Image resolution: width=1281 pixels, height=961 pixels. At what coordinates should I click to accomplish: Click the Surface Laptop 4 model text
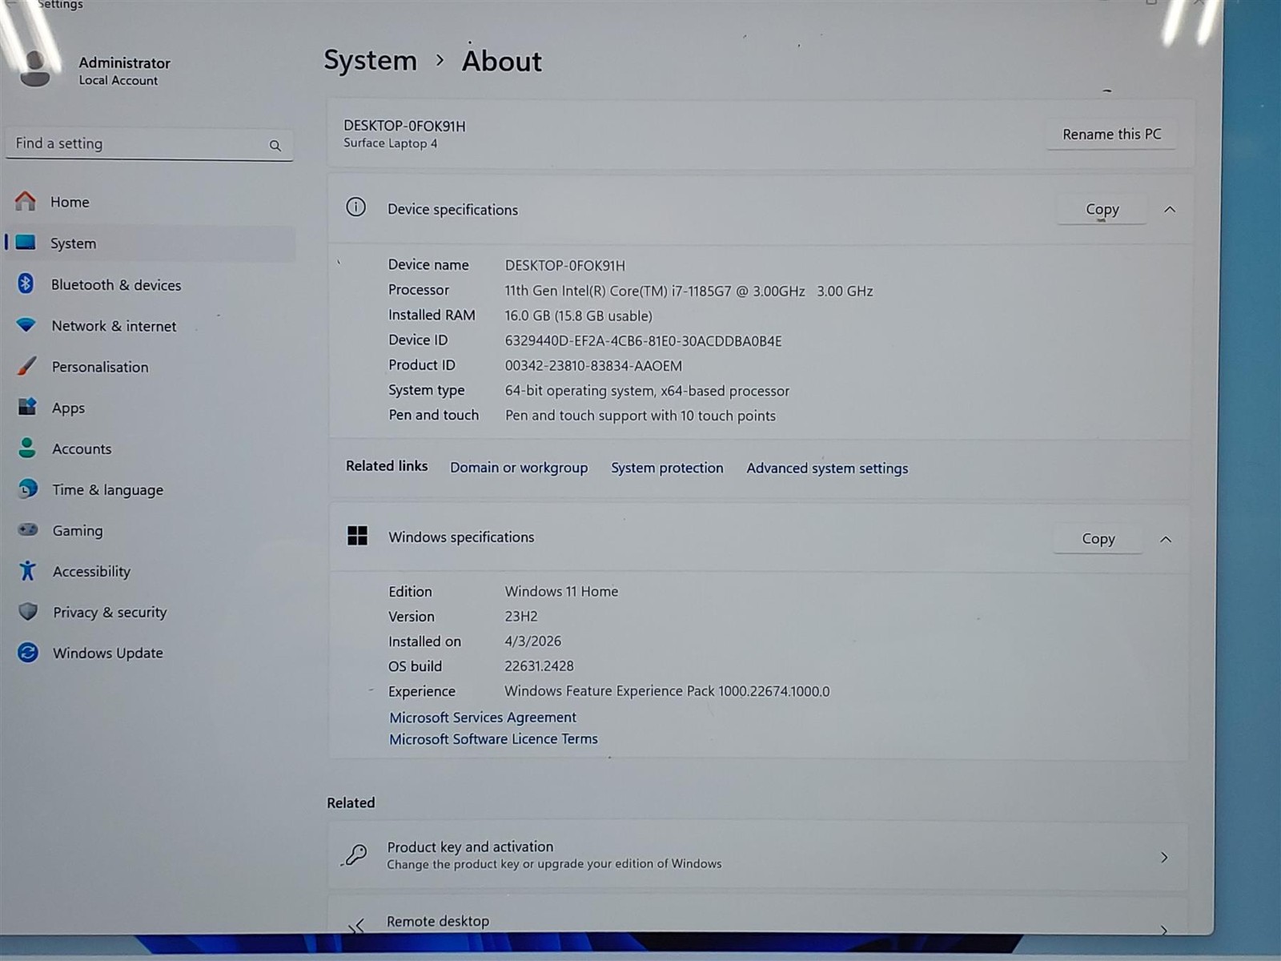391,143
